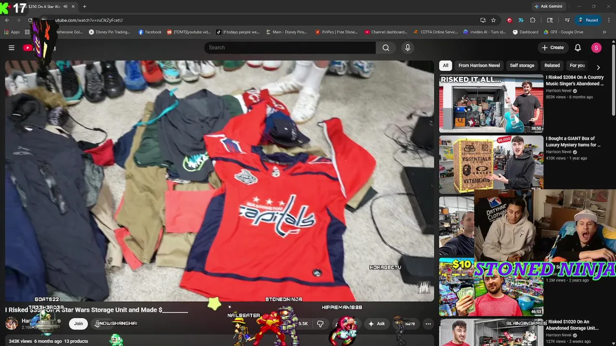616x346 pixels.
Task: Open the Country Music Singer's Abandoned video thumbnail
Action: tap(491, 103)
